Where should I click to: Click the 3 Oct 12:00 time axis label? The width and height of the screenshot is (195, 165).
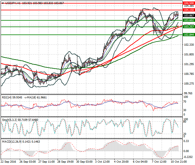tap(103, 162)
